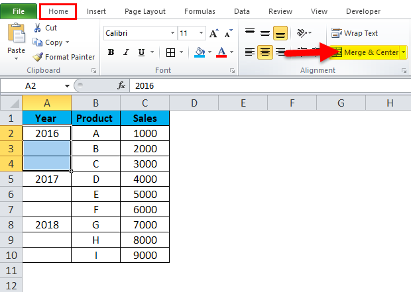
Task: Click the Merge & Center button
Action: coord(365,52)
